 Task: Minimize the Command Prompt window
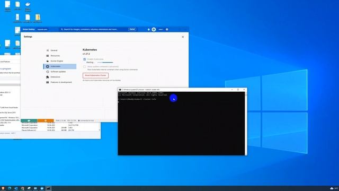click(232, 90)
